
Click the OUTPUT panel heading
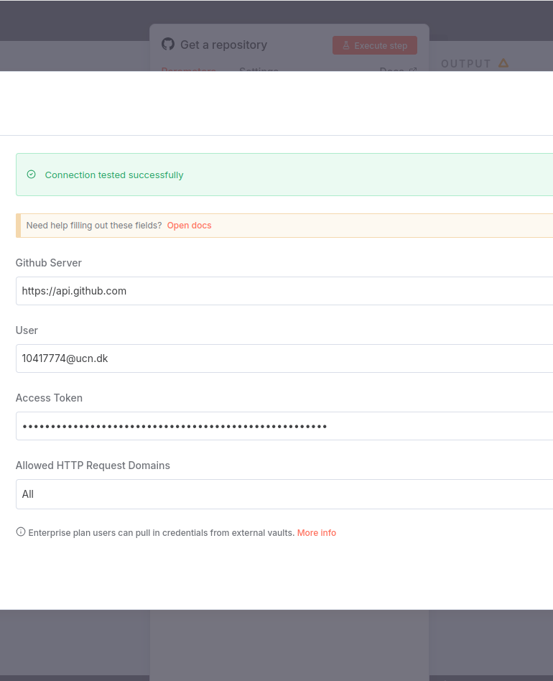click(x=465, y=64)
